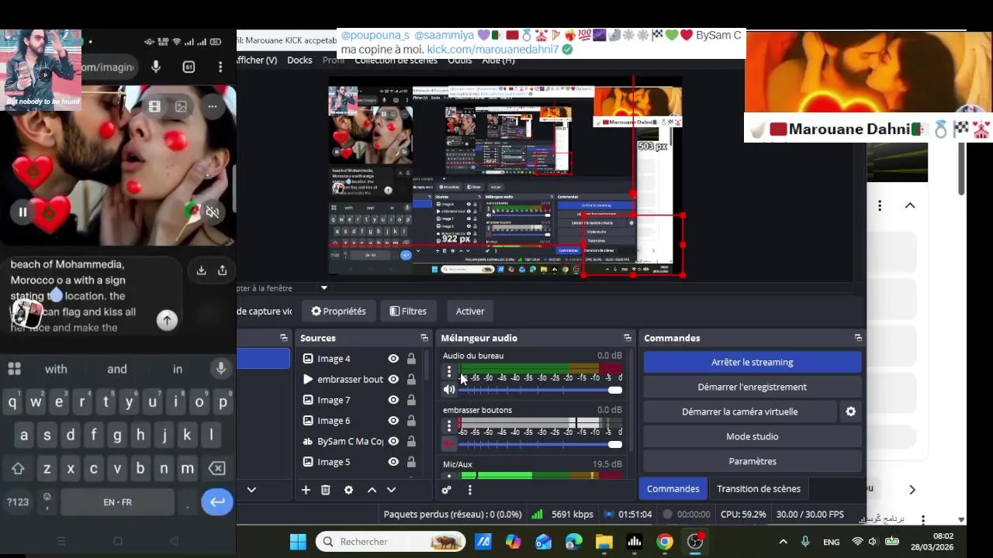Screen dimensions: 993x558
Task: Expand scenes list down chevron
Action: pos(251,490)
